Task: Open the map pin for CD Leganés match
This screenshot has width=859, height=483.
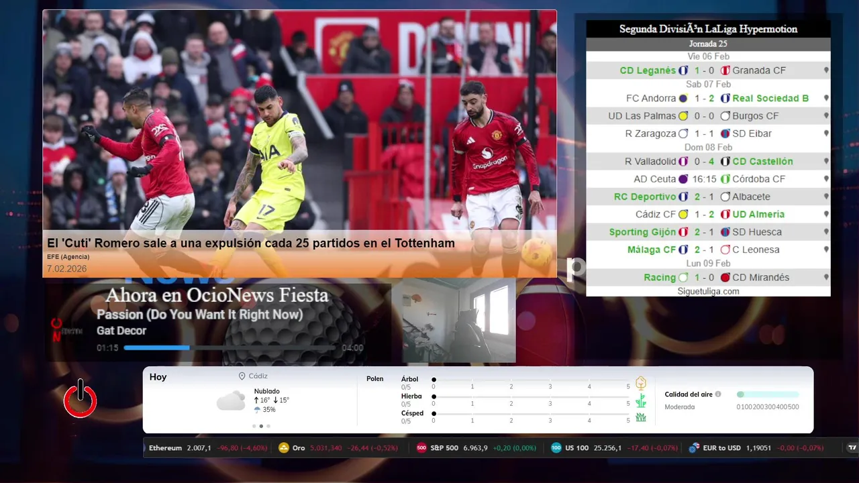Action: (x=826, y=70)
